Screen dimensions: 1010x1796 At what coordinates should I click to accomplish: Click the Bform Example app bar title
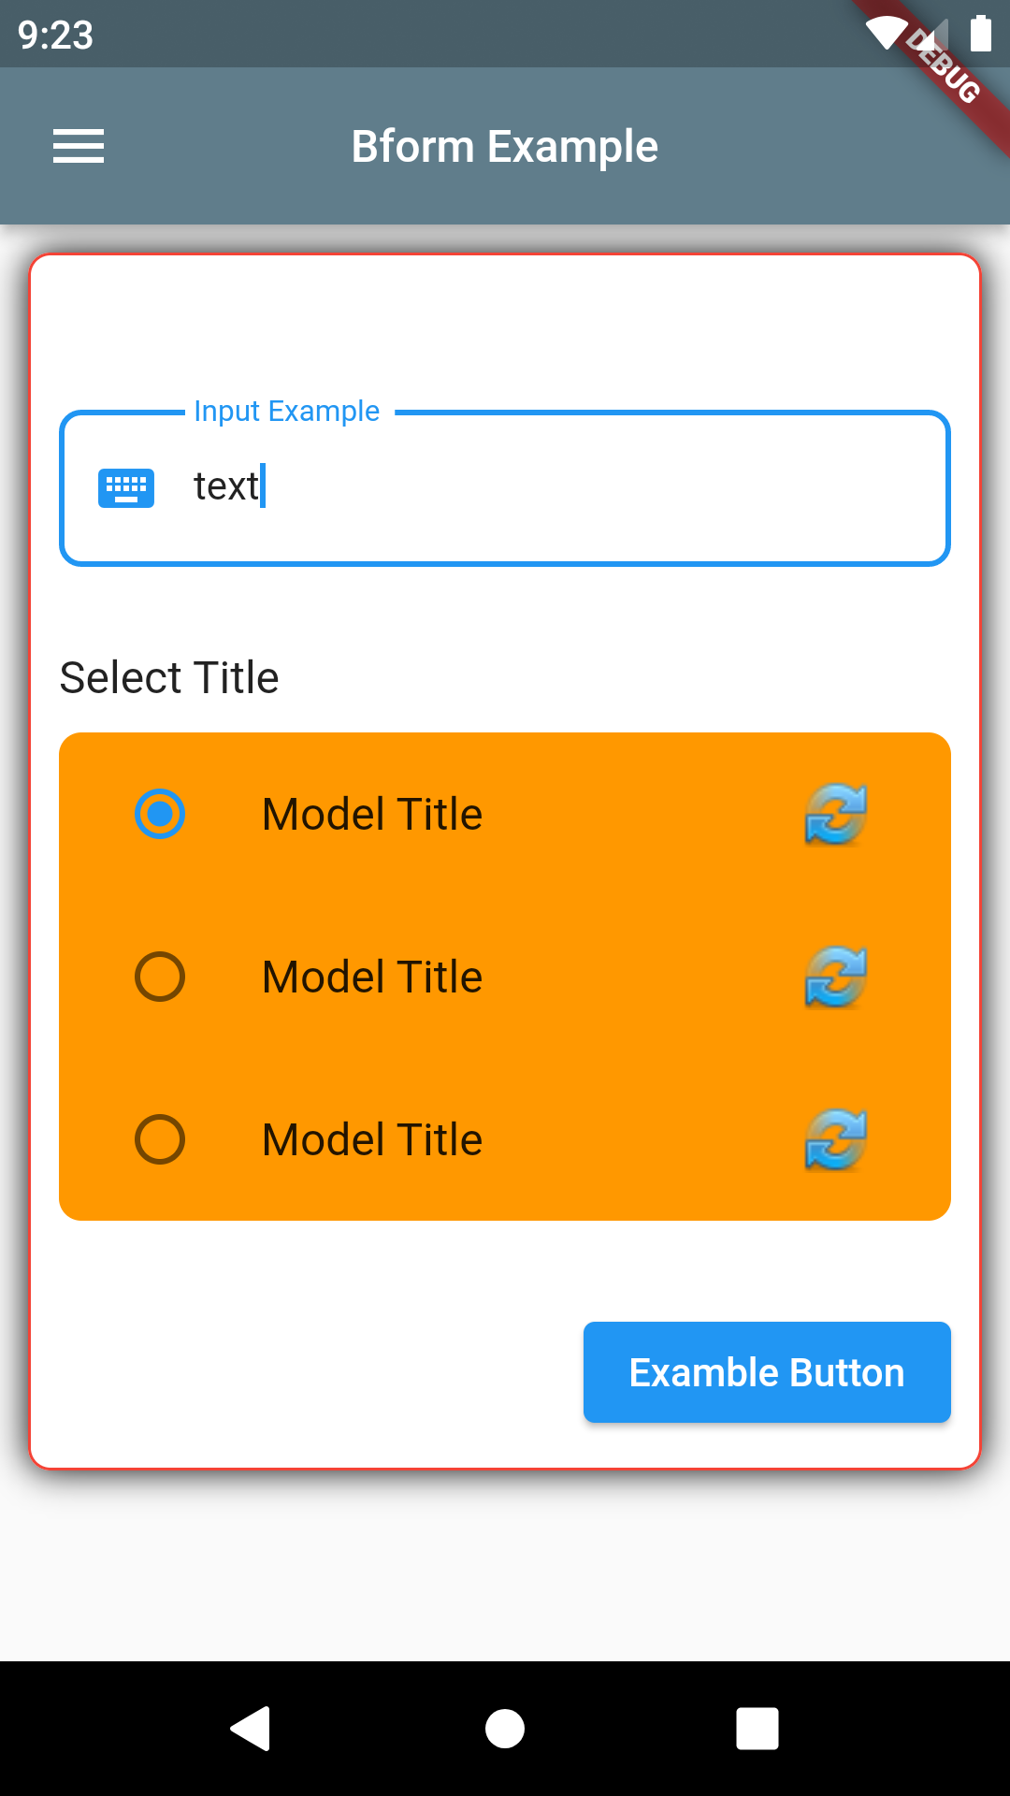[505, 147]
